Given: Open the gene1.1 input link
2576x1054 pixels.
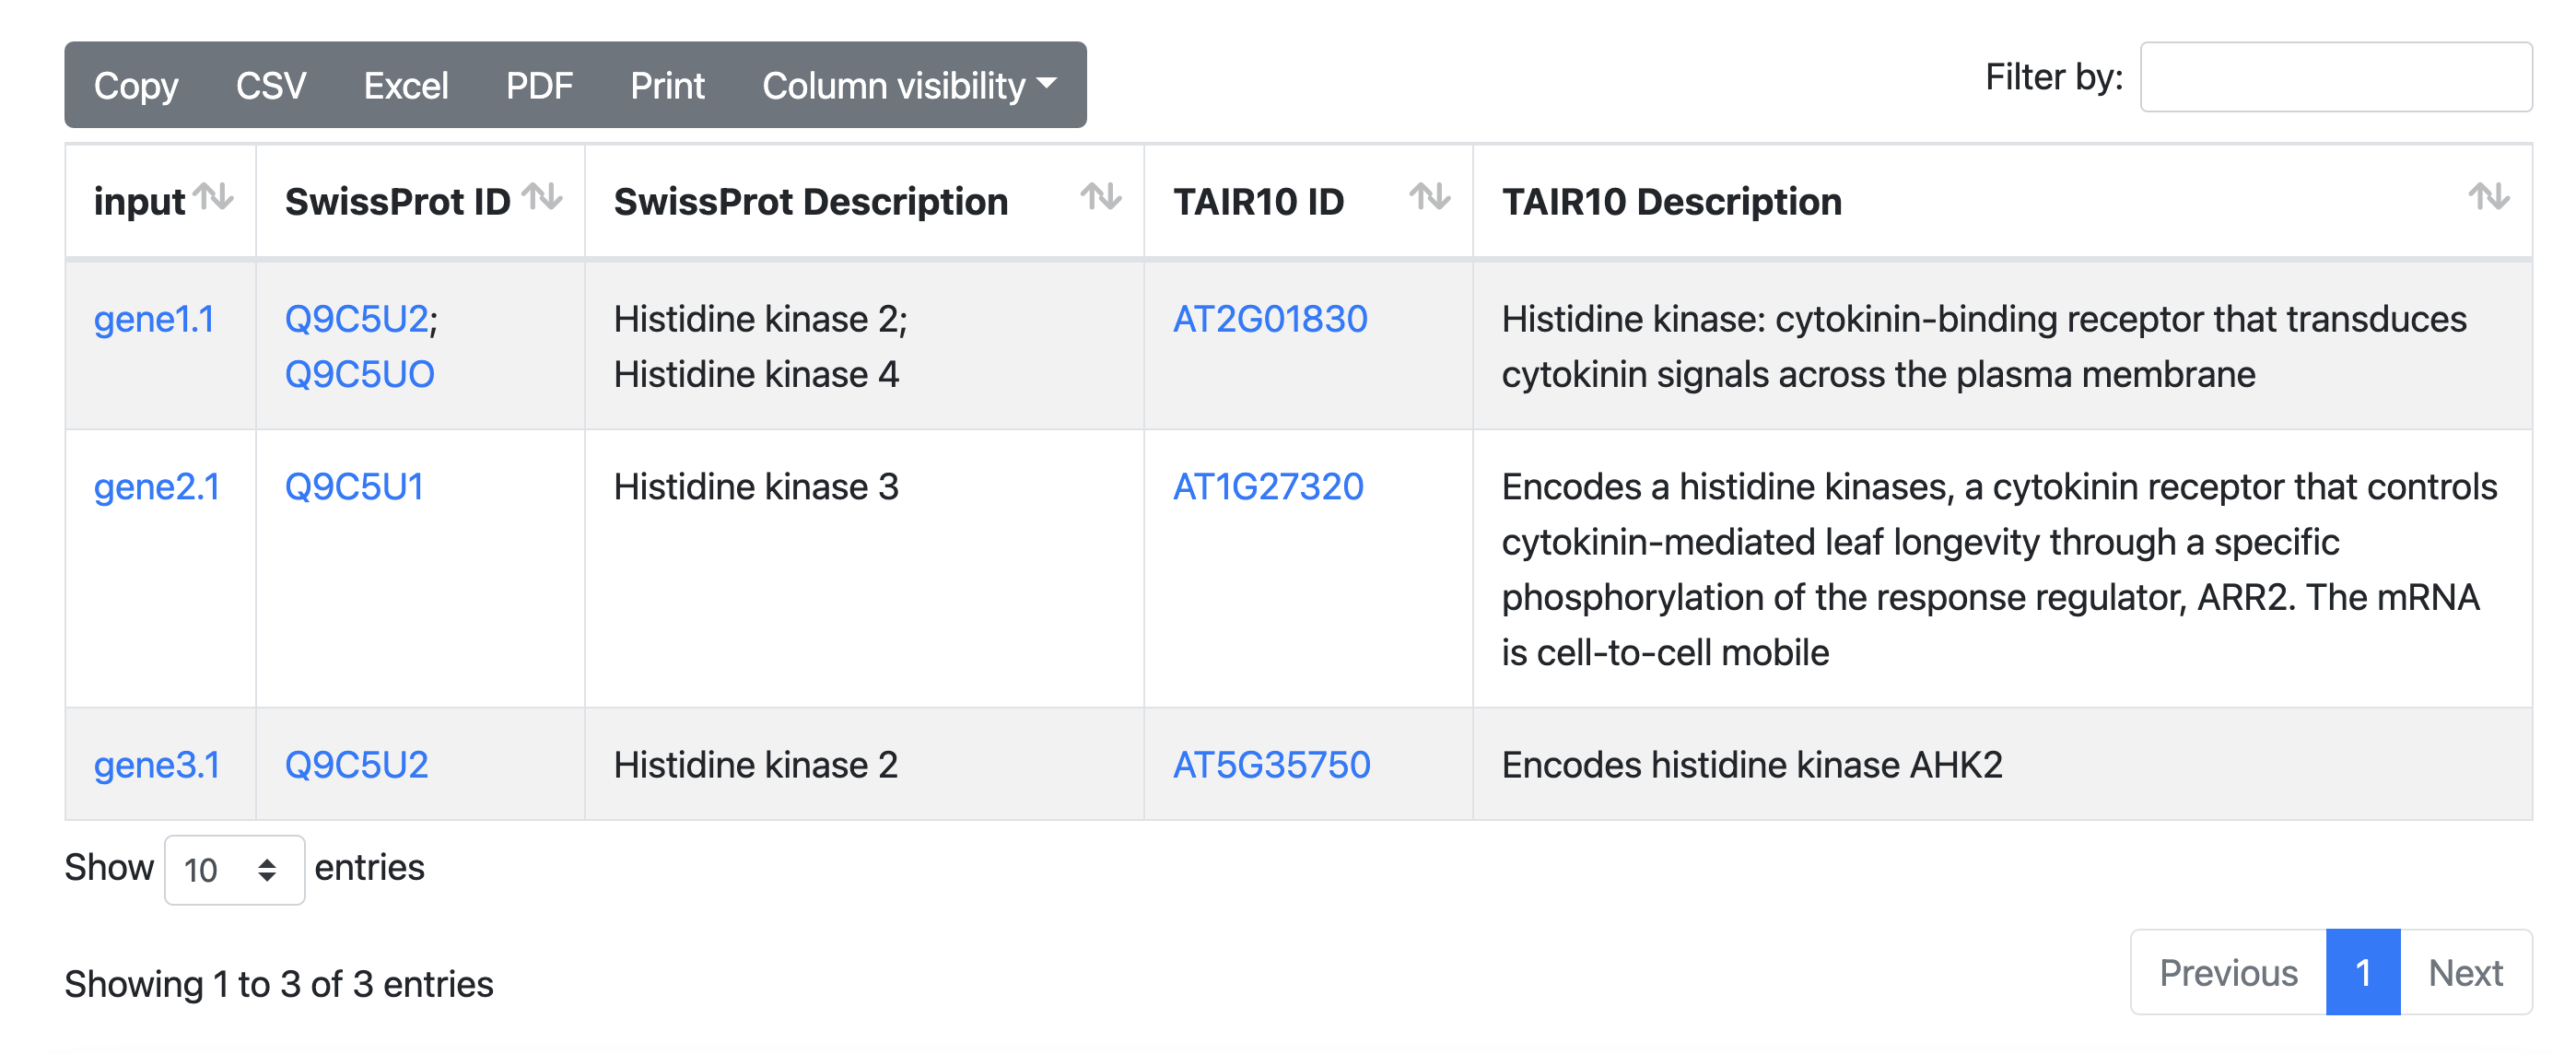Looking at the screenshot, I should tap(154, 319).
